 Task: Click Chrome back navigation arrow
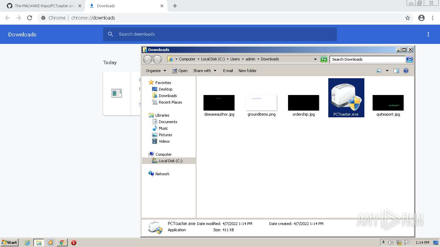(x=8, y=18)
